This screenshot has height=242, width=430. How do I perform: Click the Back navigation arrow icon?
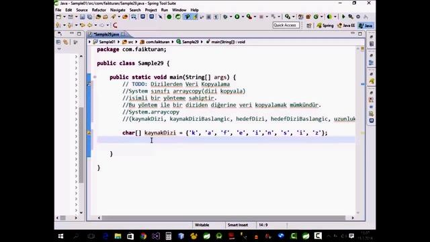point(89,26)
